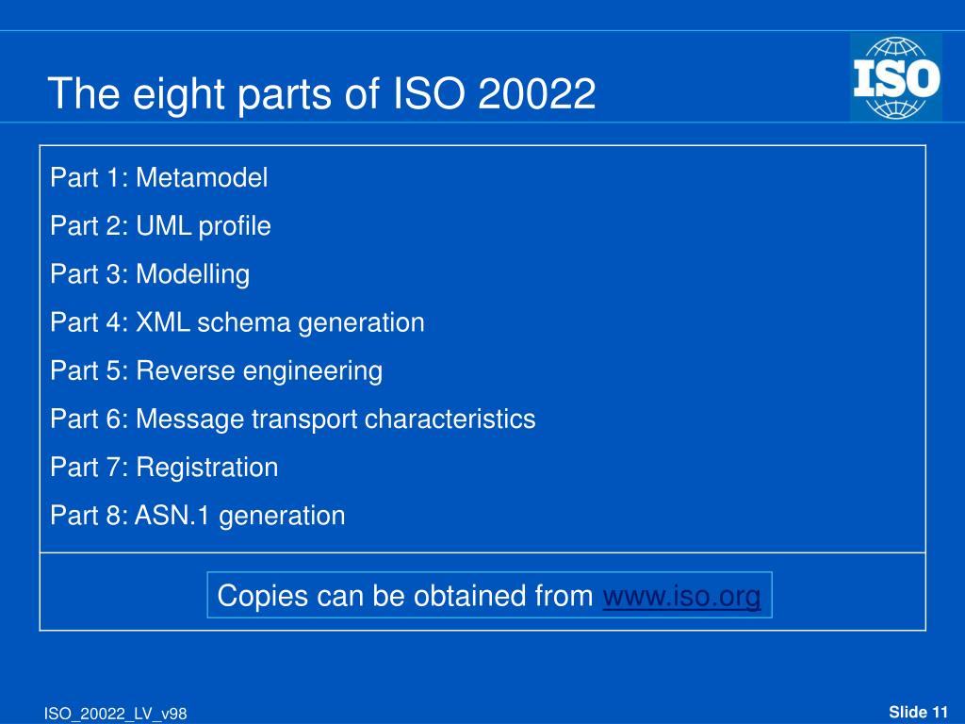Image resolution: width=965 pixels, height=724 pixels.
Task: Click the 'Part 3: Modelling' line
Action: (x=150, y=274)
